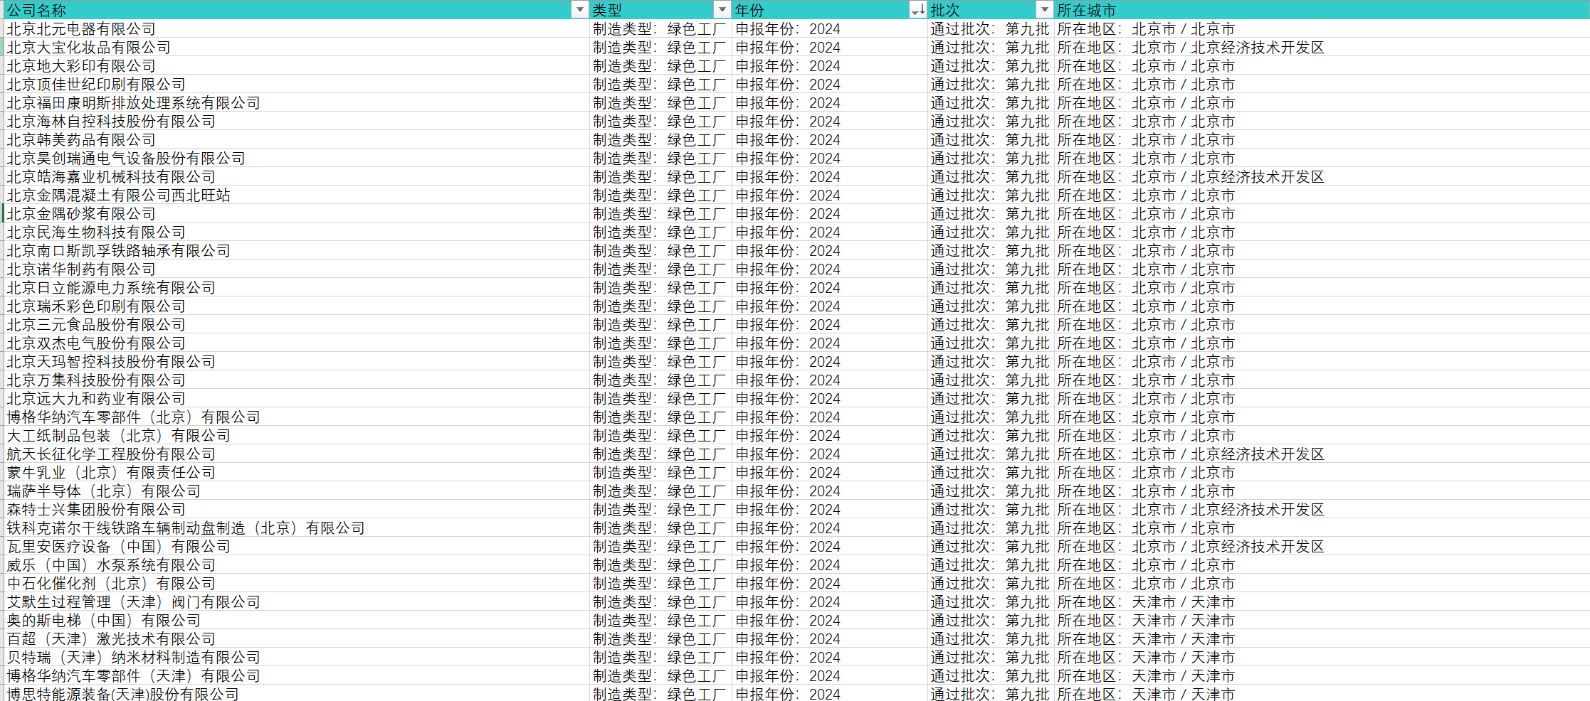Click 申报年份 2024 cell in 北京三元食品股份有限公司 row
This screenshot has width=1590, height=701.
830,325
